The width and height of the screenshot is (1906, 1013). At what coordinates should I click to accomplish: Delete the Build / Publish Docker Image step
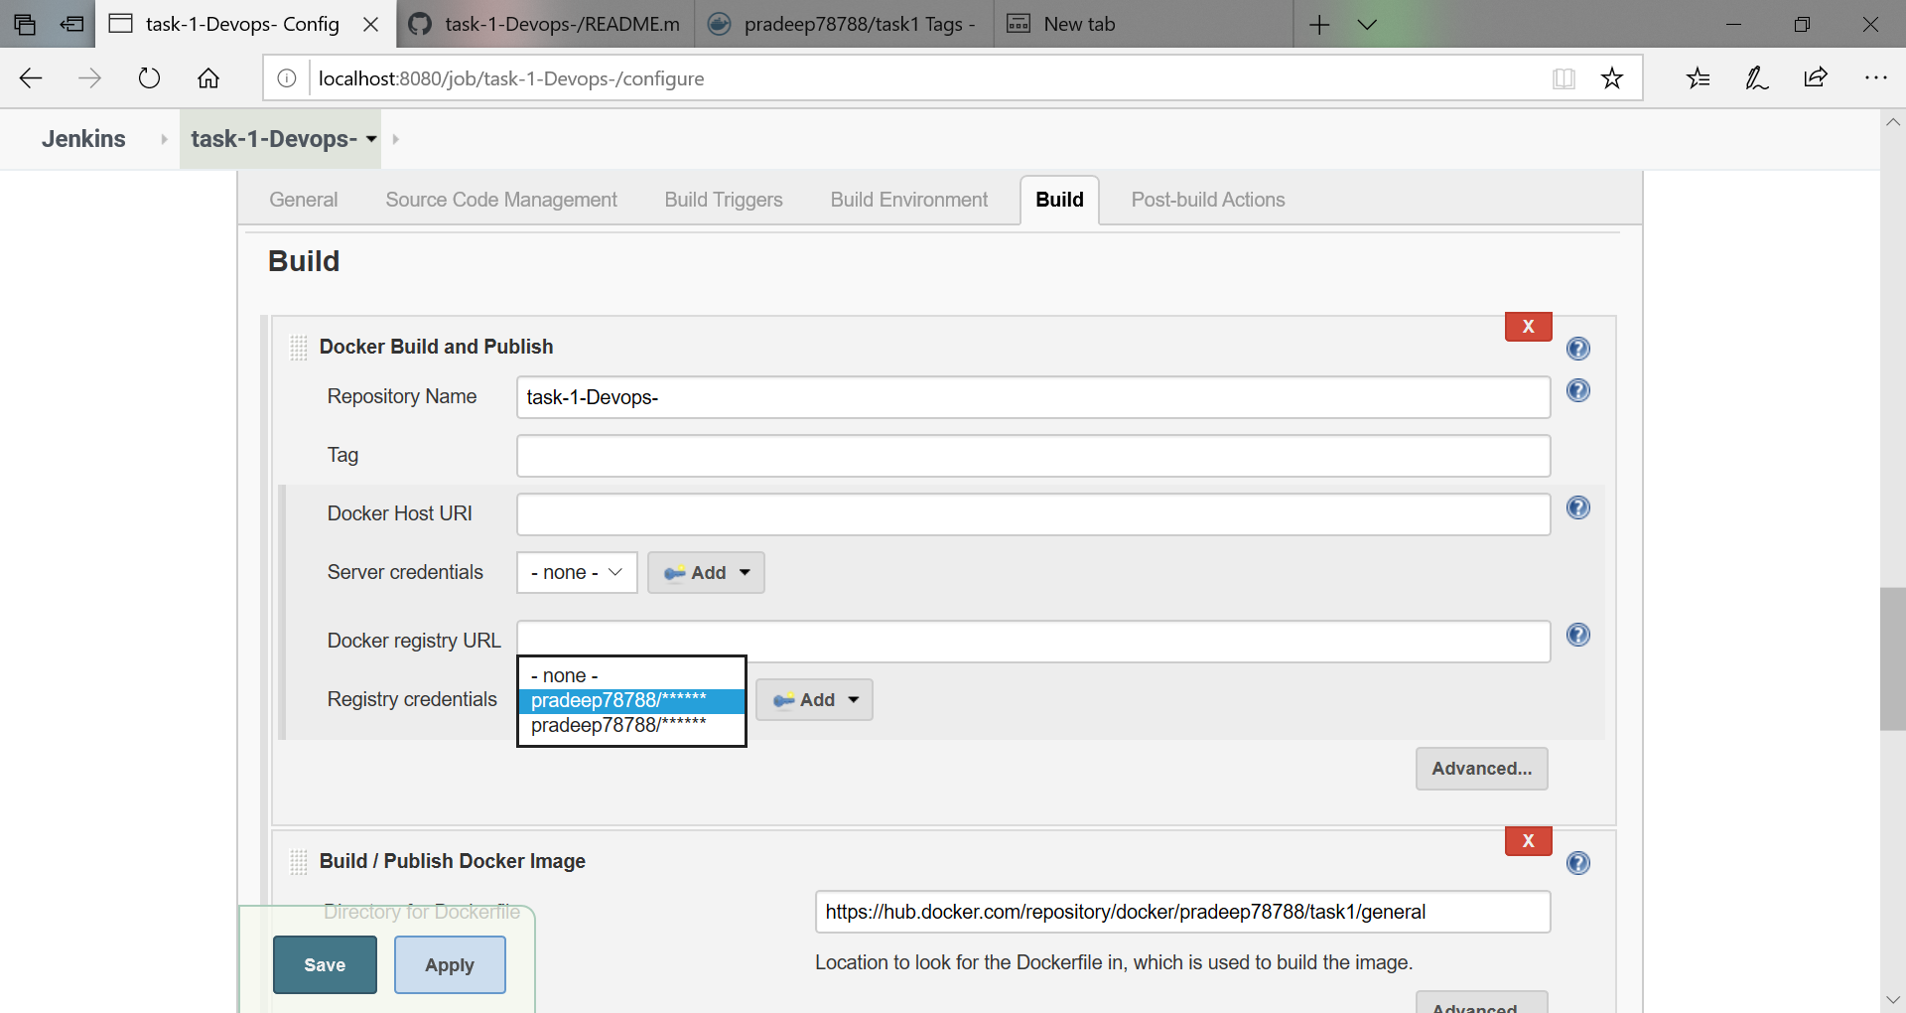1528,840
